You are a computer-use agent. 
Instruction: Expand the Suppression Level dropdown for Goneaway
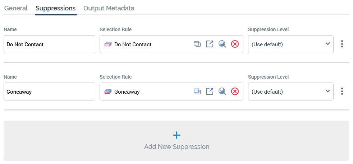click(291, 92)
